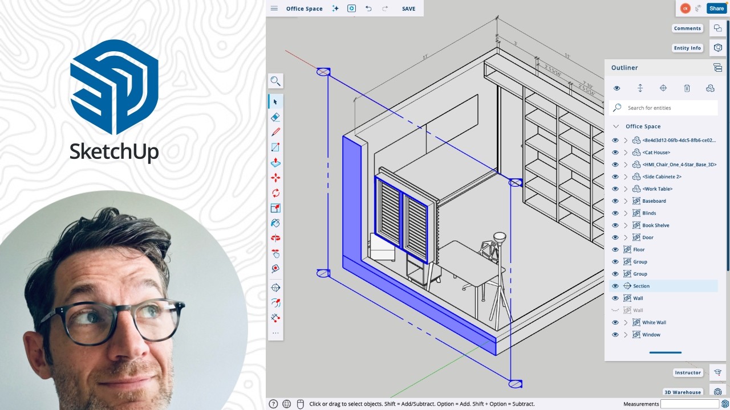Pick the Line pencil tool
The image size is (730, 410).
[x=275, y=132]
